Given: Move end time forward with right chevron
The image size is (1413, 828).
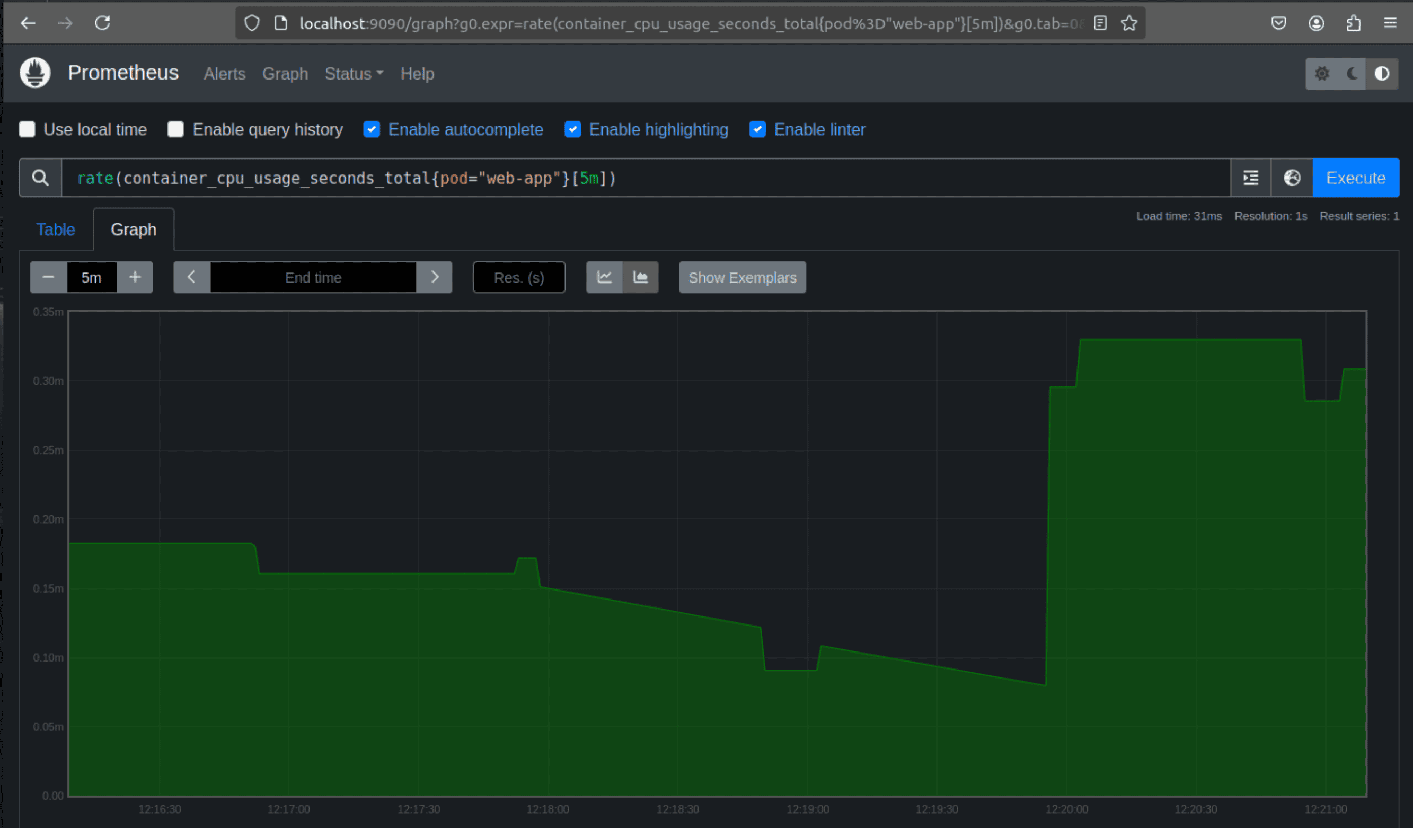Looking at the screenshot, I should tap(434, 277).
